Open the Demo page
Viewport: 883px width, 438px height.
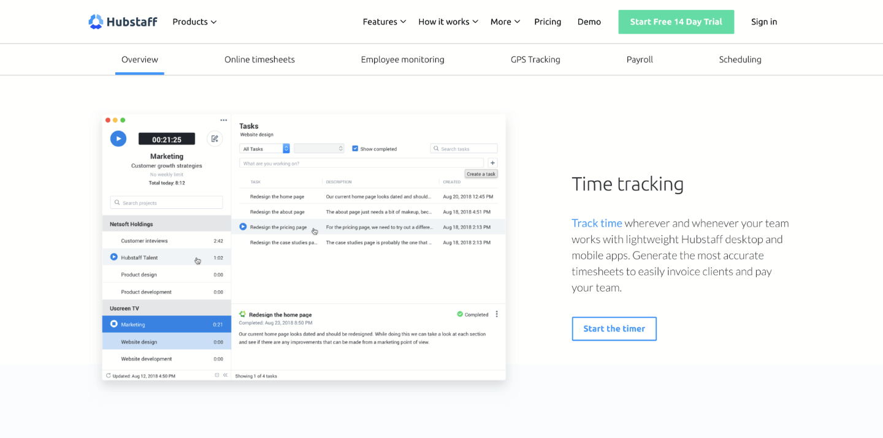pos(589,21)
